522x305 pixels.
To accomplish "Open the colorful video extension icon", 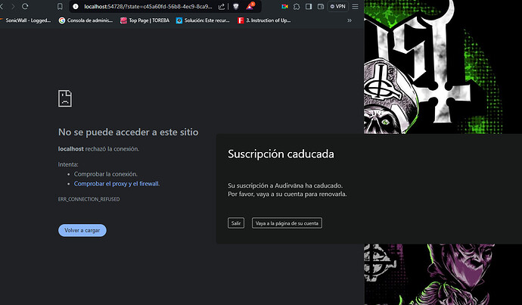I will (x=284, y=6).
